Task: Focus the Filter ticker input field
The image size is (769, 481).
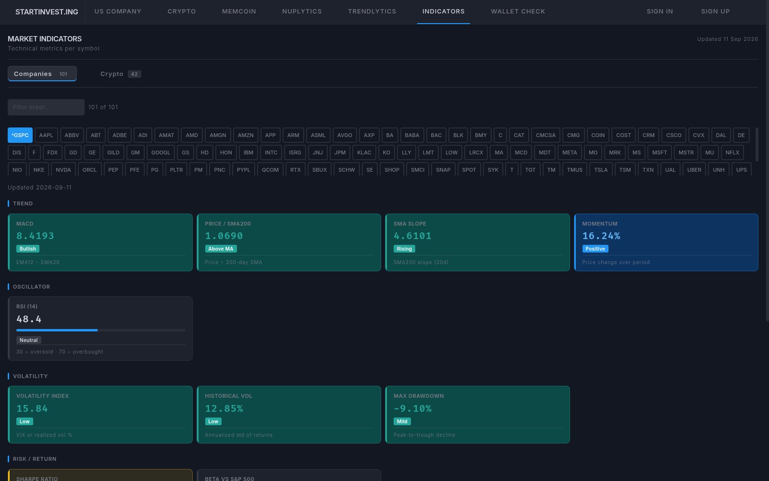Action: coord(46,107)
